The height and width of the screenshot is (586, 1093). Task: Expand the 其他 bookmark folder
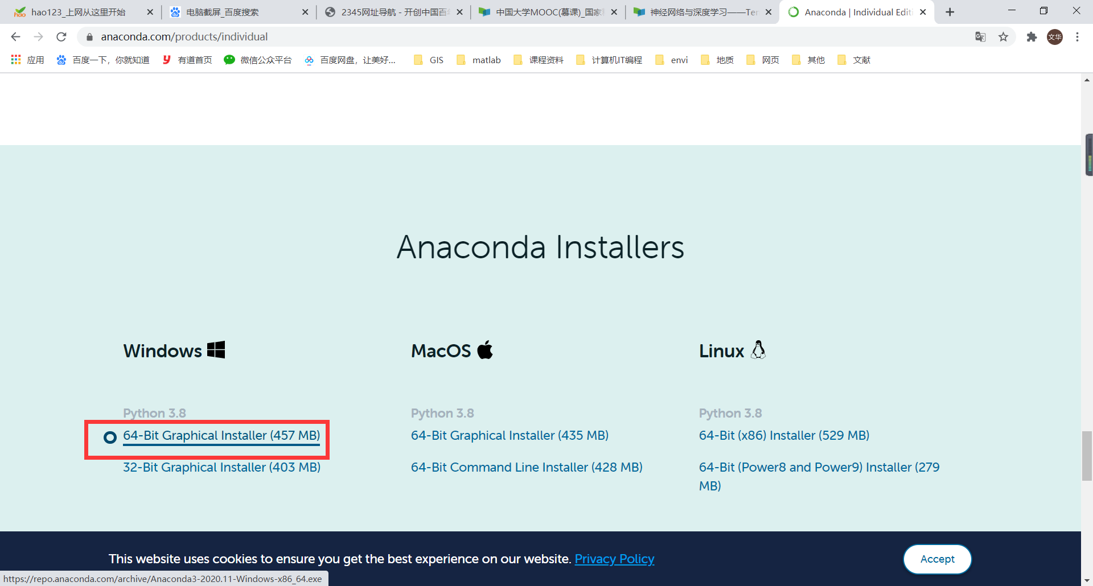tap(808, 60)
